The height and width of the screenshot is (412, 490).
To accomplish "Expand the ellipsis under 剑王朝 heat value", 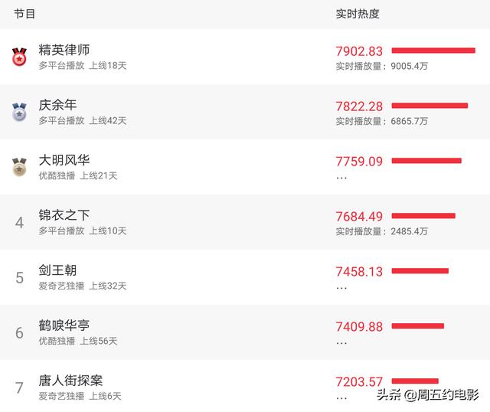I will click(341, 287).
